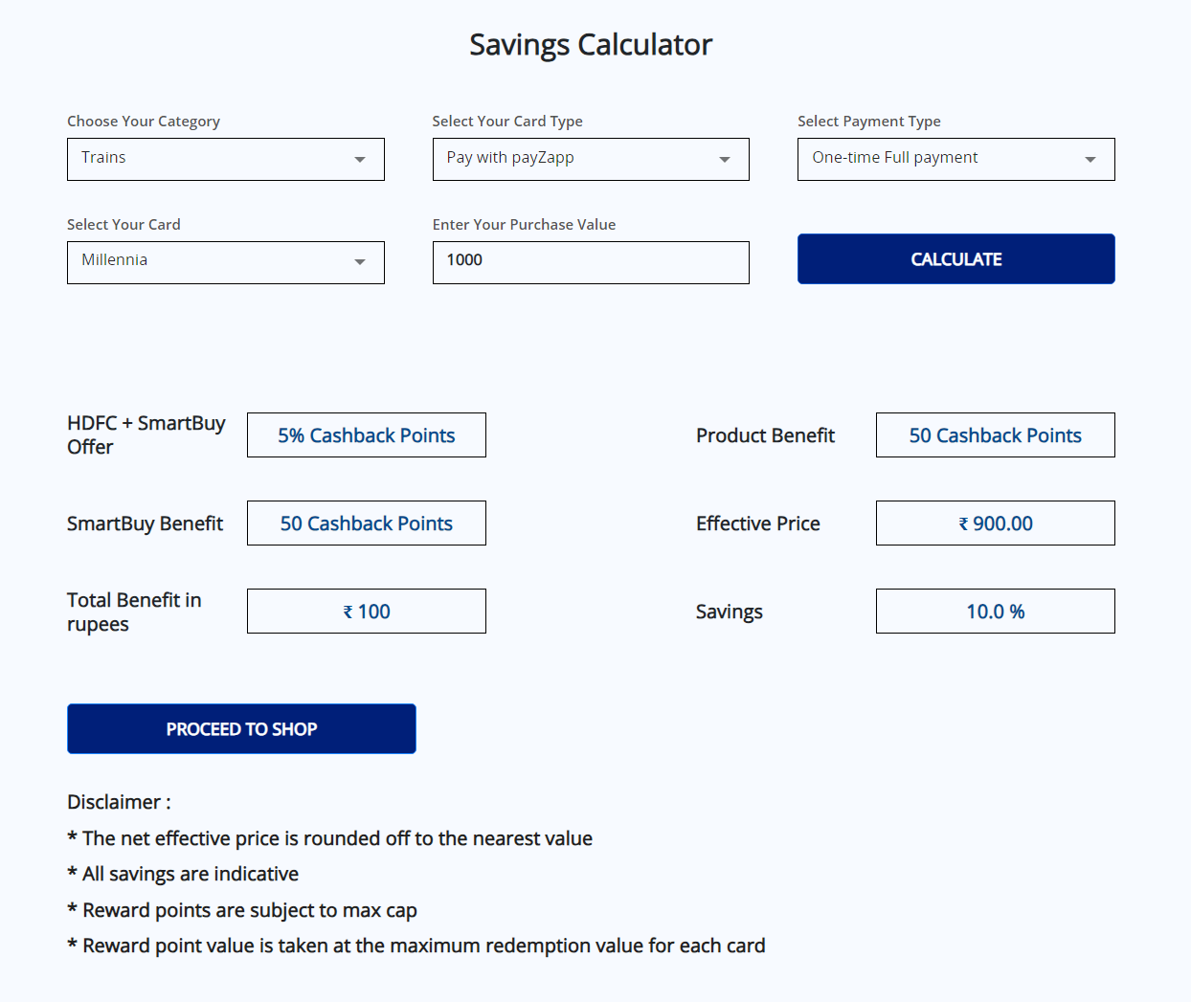This screenshot has width=1191, height=1002.
Task: Click the Total Benefit ₹ 100 box
Action: click(x=367, y=612)
